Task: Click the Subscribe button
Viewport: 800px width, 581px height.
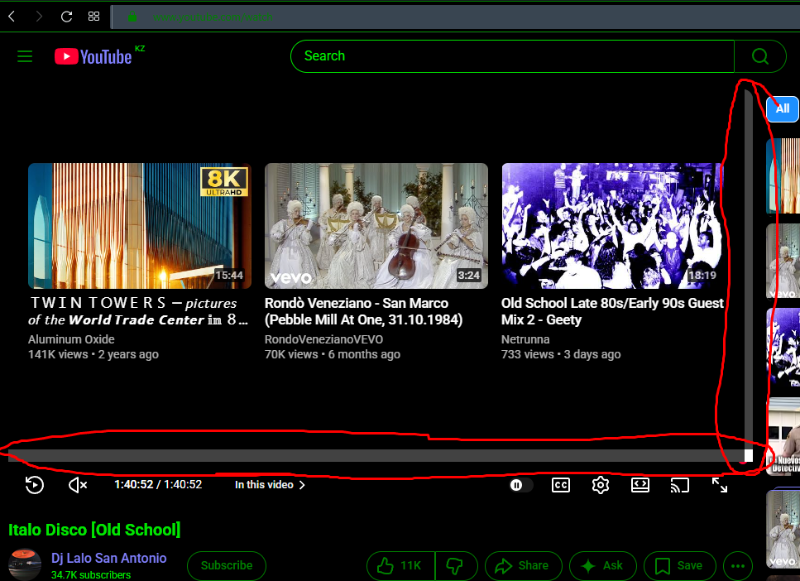Action: (x=227, y=565)
